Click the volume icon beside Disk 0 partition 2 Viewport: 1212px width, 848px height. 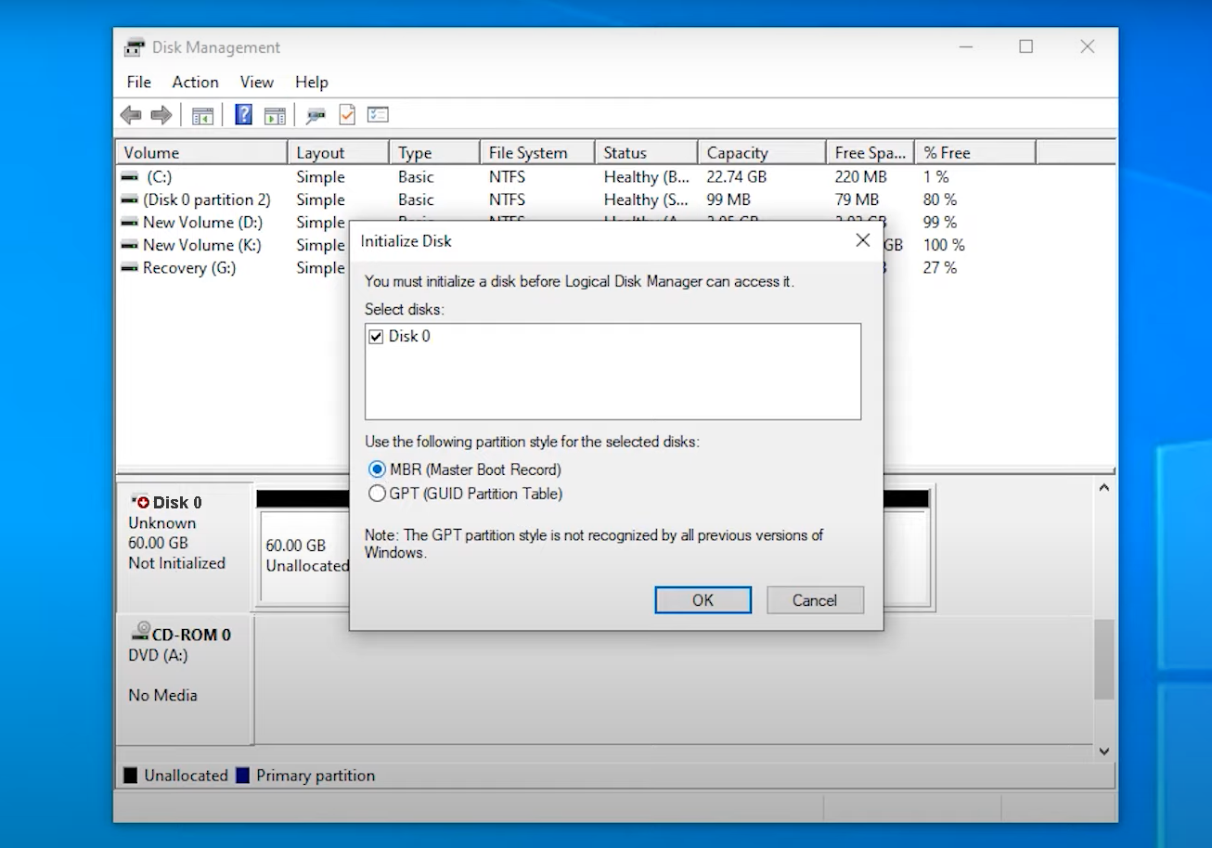pyautogui.click(x=129, y=199)
